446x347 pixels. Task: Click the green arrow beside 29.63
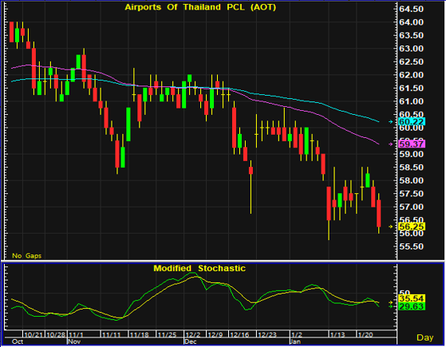pyautogui.click(x=391, y=306)
